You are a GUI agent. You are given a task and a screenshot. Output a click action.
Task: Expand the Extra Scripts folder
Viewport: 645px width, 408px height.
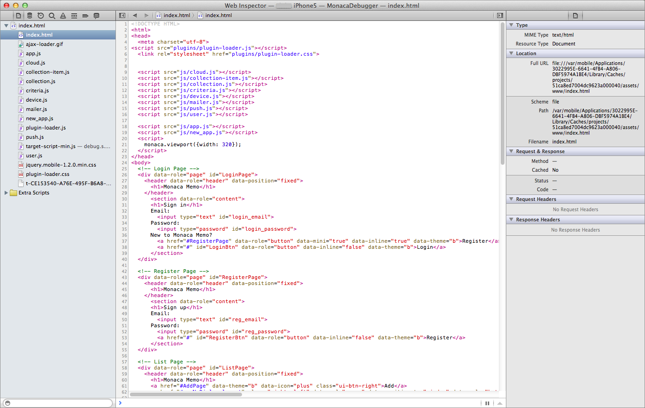(x=6, y=193)
